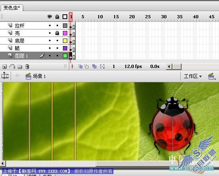Toggle the hide timeline icon
The image size is (219, 176).
tap(5, 76)
